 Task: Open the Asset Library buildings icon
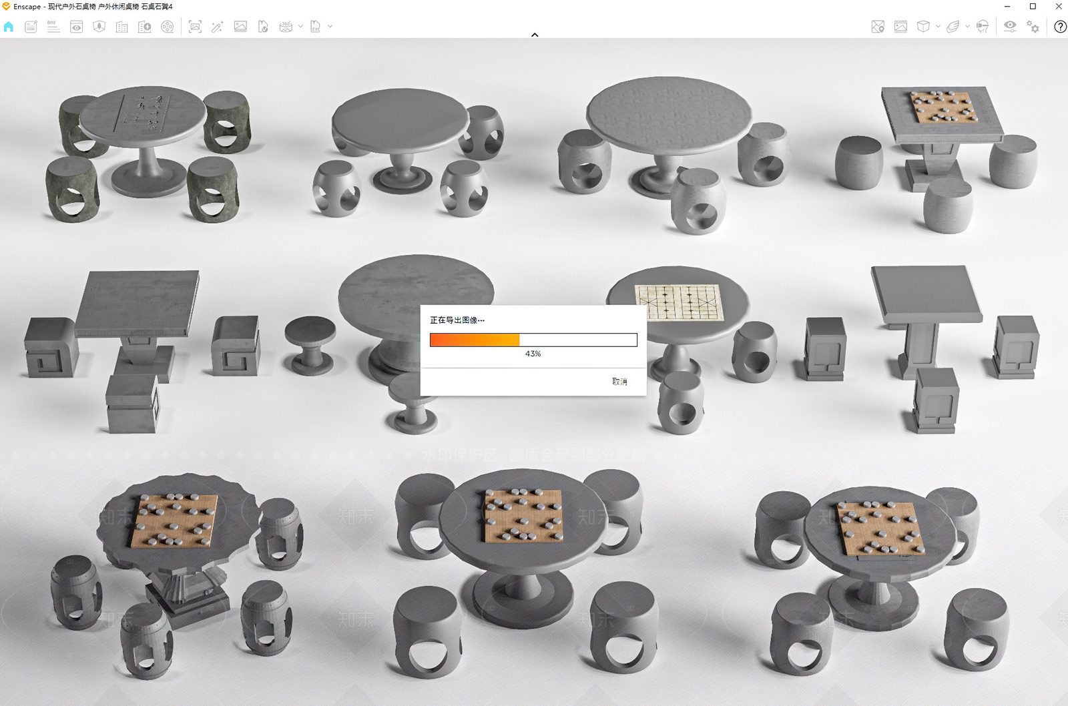(122, 27)
